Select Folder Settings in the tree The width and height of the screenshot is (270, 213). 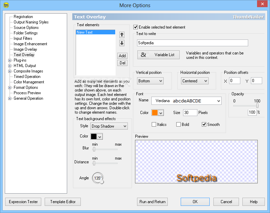tap(26, 33)
